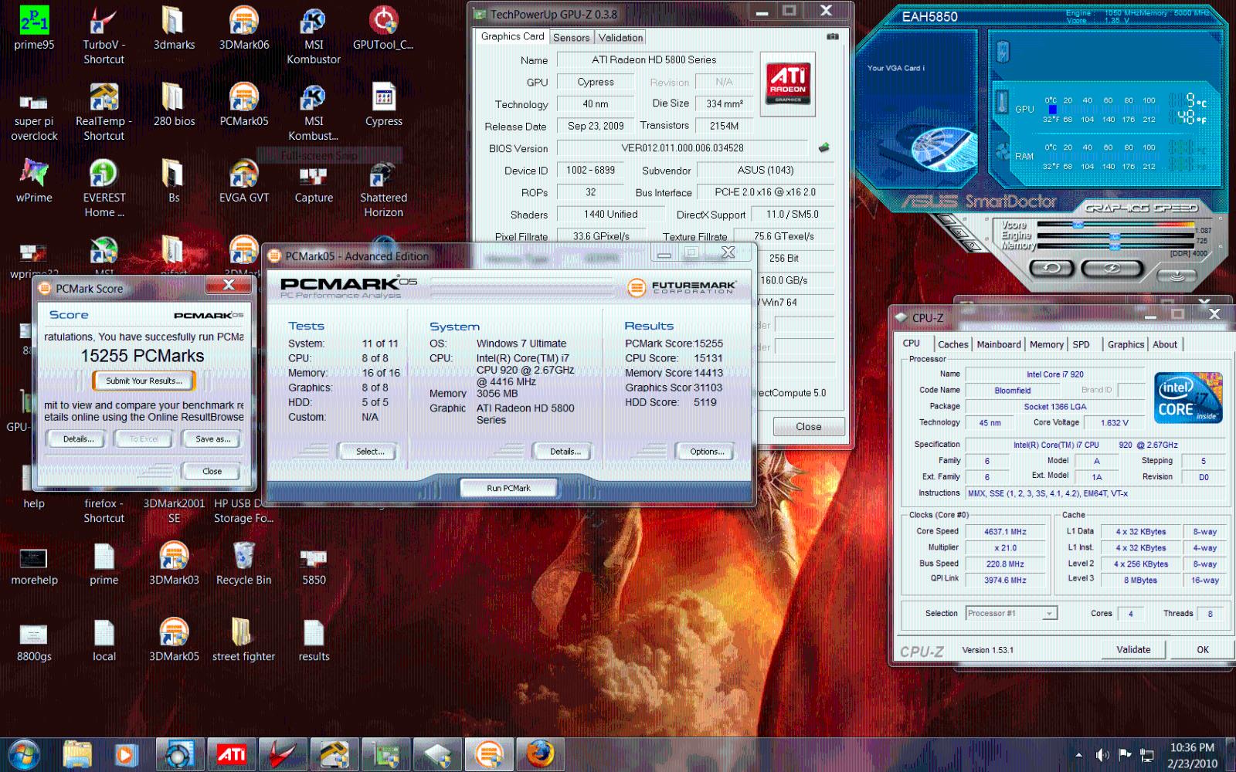Click Options... under Results in PCMark05
The height and width of the screenshot is (772, 1236).
point(707,452)
